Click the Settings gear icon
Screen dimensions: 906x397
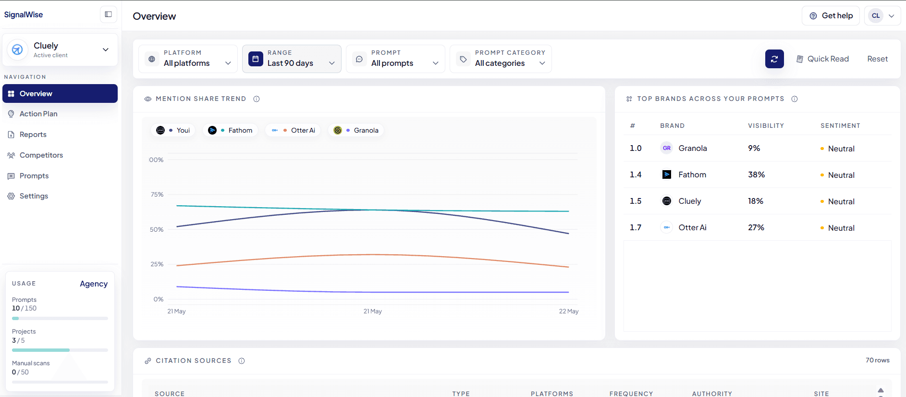[11, 196]
